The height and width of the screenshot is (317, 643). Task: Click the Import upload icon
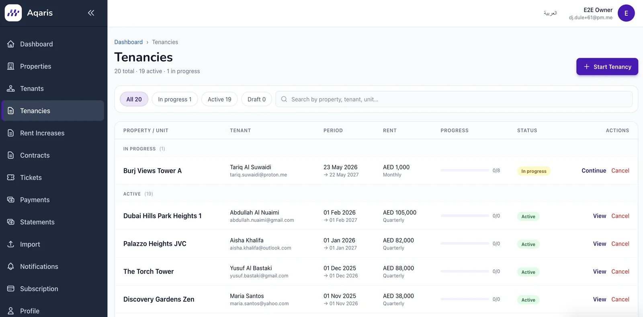pyautogui.click(x=11, y=244)
